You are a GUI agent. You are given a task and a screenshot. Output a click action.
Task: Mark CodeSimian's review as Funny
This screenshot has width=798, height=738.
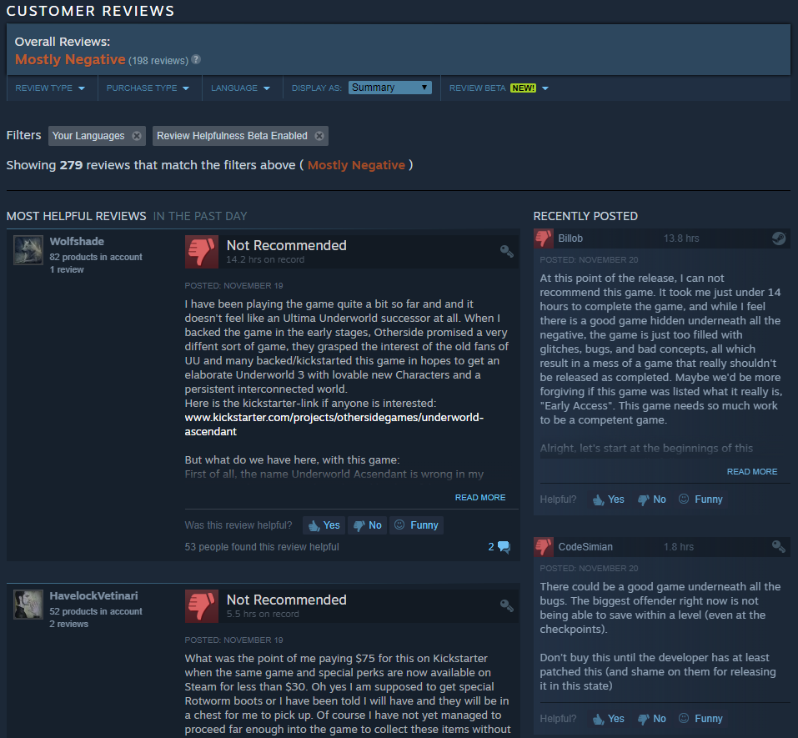(700, 719)
